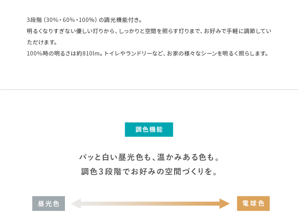Click the orange right arrowhead of the gradient arrow
Image resolution: width=298 pixels, height=224 pixels.
pos(225,204)
